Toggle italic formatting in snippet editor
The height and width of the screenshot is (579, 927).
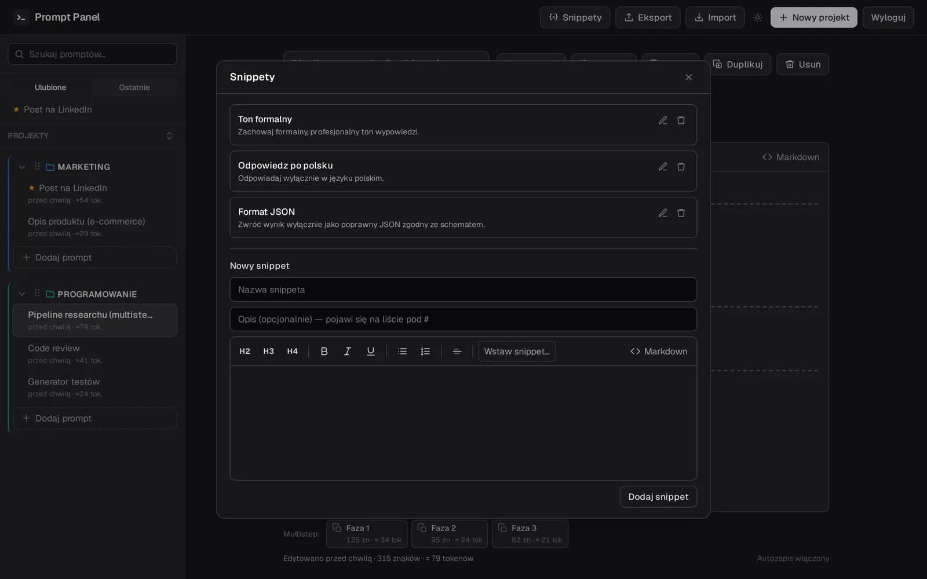347,351
